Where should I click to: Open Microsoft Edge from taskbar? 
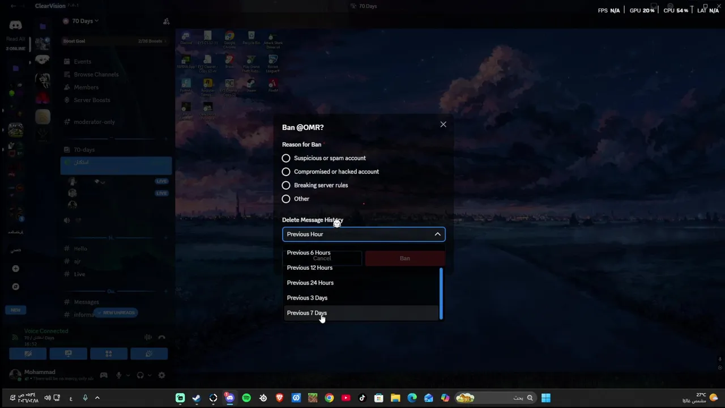coord(412,398)
